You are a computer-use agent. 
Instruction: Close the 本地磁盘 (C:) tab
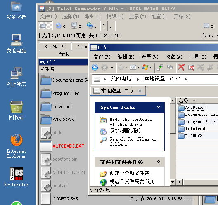(140, 91)
